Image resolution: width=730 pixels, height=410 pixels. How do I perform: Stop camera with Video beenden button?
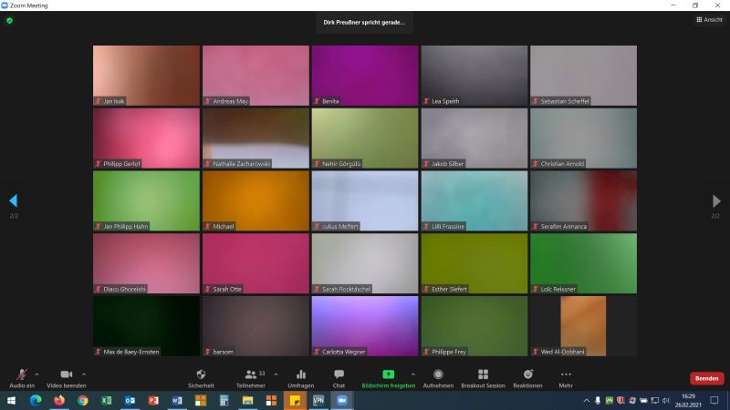(x=66, y=377)
